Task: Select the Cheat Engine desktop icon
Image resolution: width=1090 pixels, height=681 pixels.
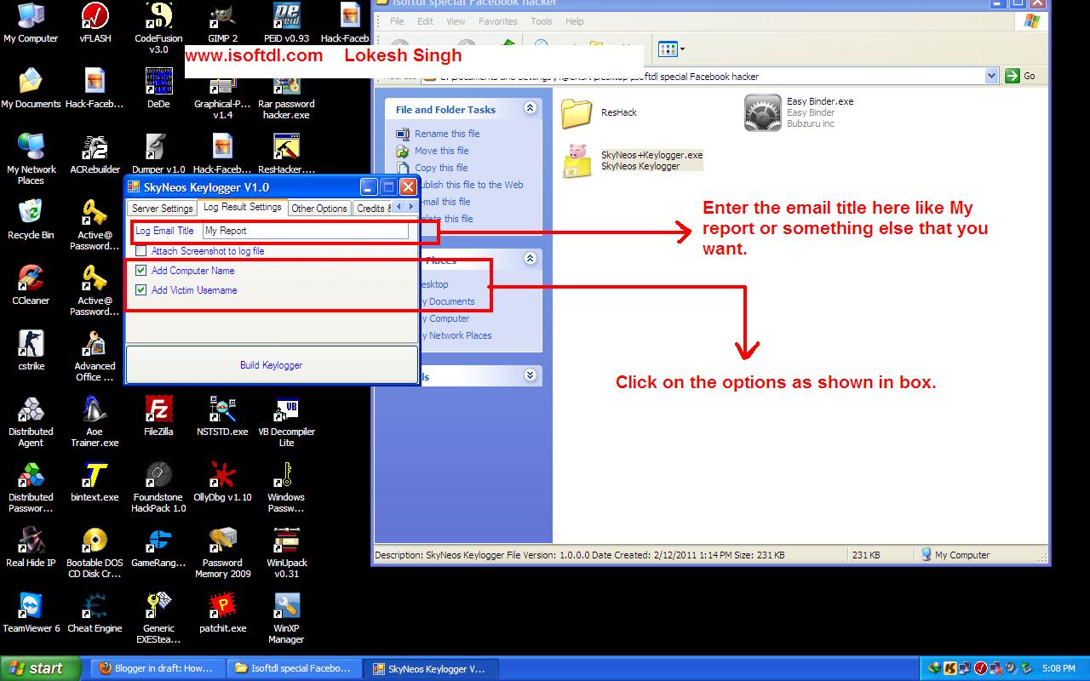Action: point(95,613)
